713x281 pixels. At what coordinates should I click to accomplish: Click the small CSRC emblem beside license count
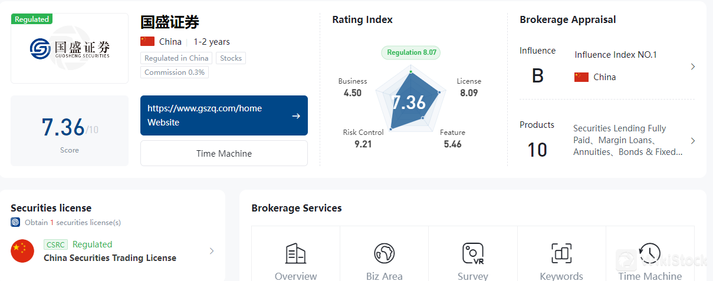(15, 223)
